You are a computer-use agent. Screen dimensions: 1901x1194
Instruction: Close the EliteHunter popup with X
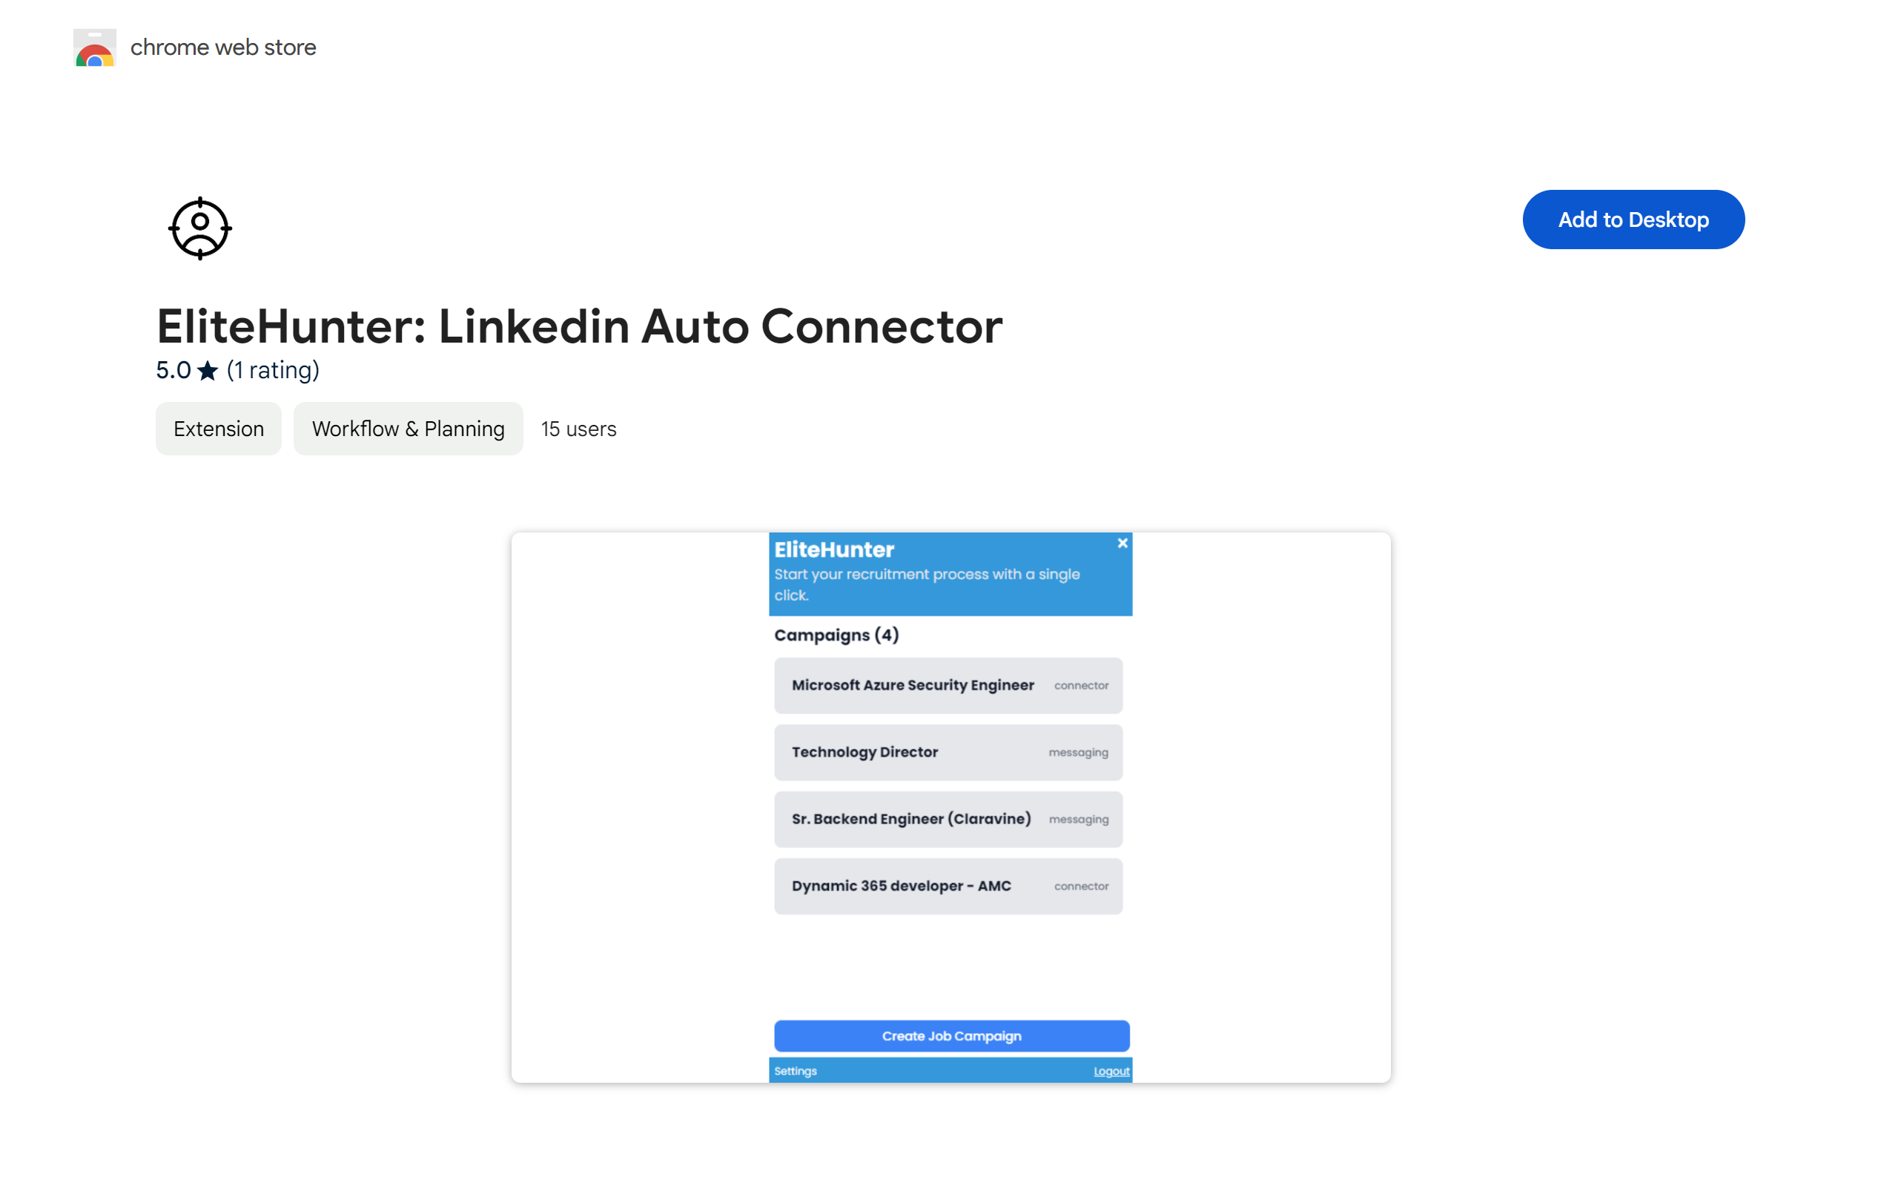pyautogui.click(x=1122, y=544)
